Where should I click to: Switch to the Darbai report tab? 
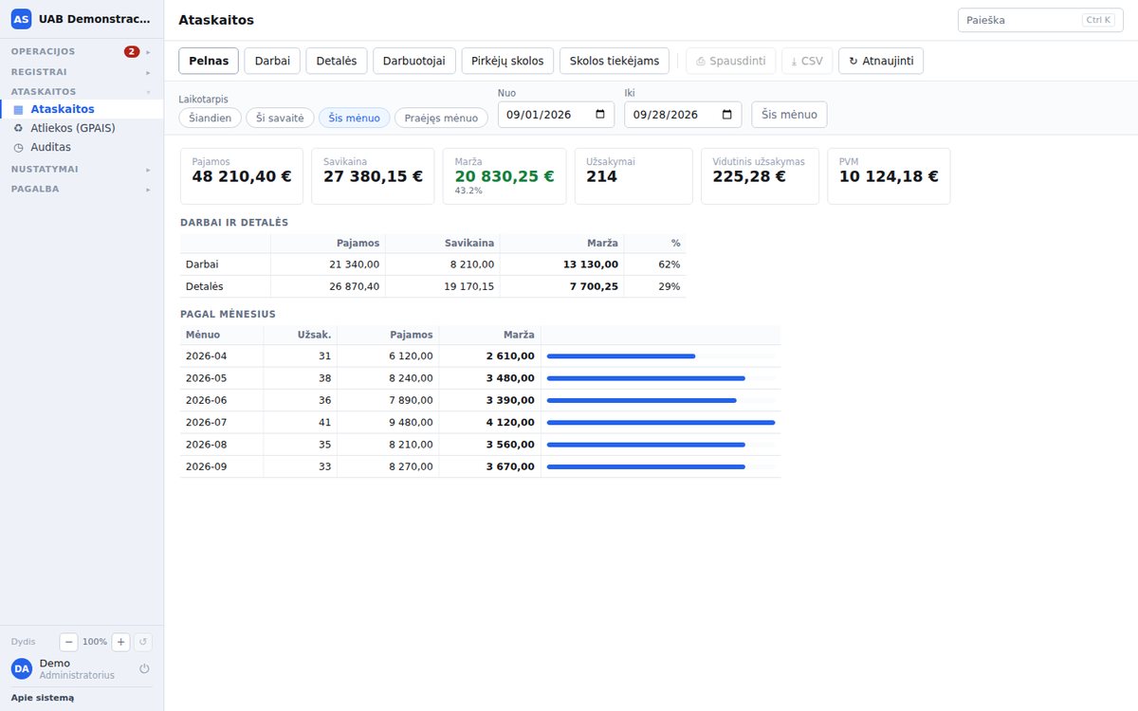(272, 61)
